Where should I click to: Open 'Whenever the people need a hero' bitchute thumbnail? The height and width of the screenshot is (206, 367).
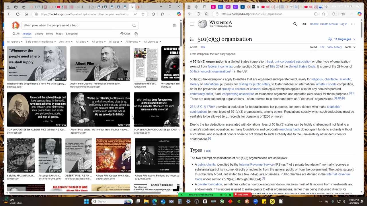click(x=37, y=64)
